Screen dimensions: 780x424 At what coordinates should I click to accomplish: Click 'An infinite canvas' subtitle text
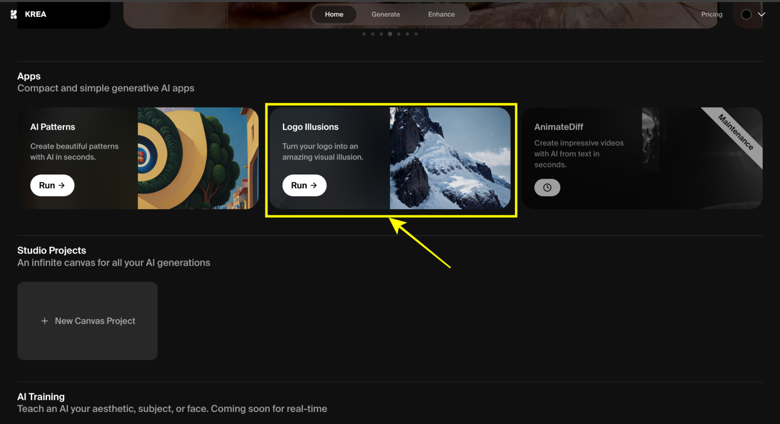point(114,263)
